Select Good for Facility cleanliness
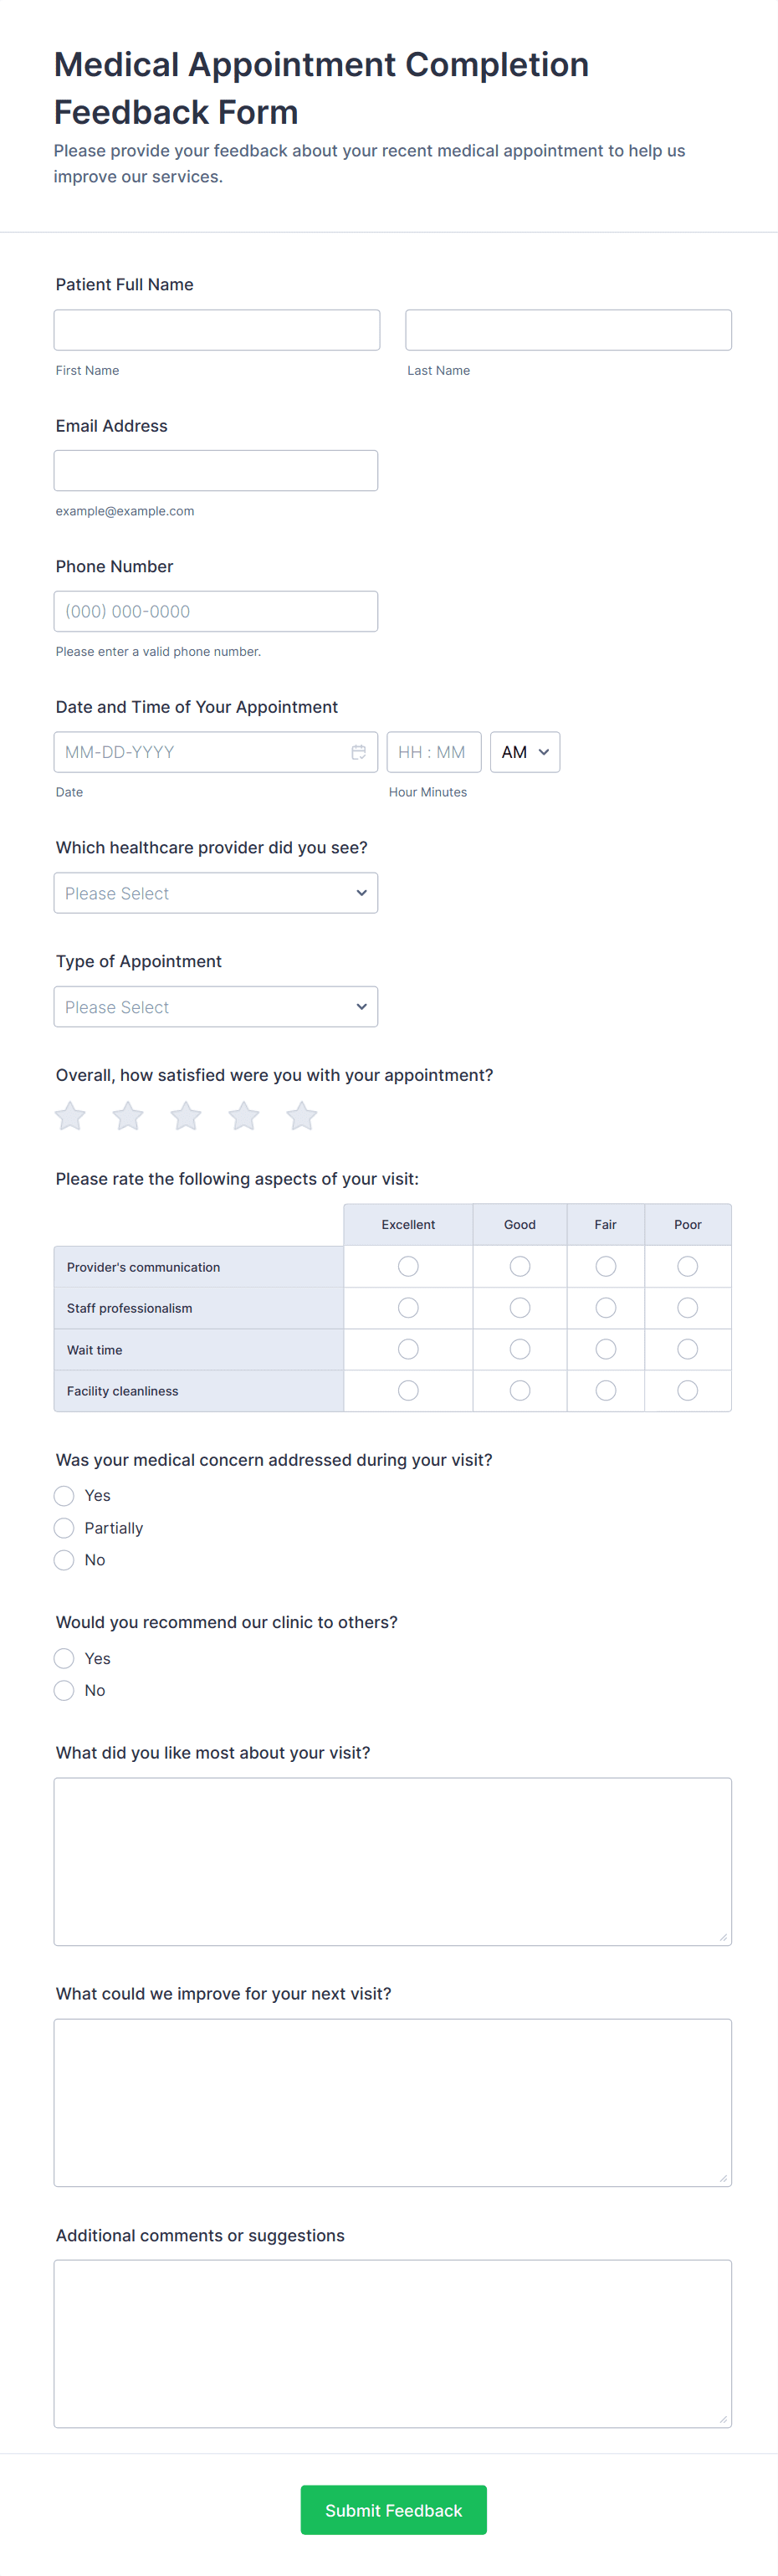The image size is (778, 2576). click(520, 1390)
